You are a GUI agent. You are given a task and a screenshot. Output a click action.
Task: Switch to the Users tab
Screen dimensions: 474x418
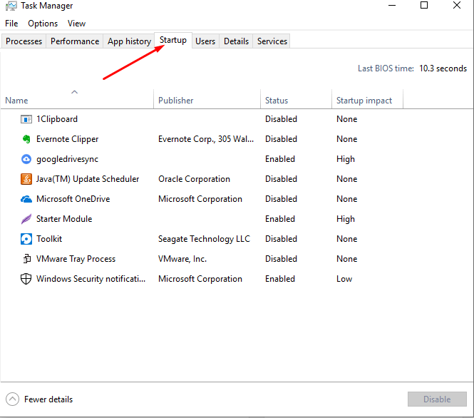pyautogui.click(x=205, y=41)
